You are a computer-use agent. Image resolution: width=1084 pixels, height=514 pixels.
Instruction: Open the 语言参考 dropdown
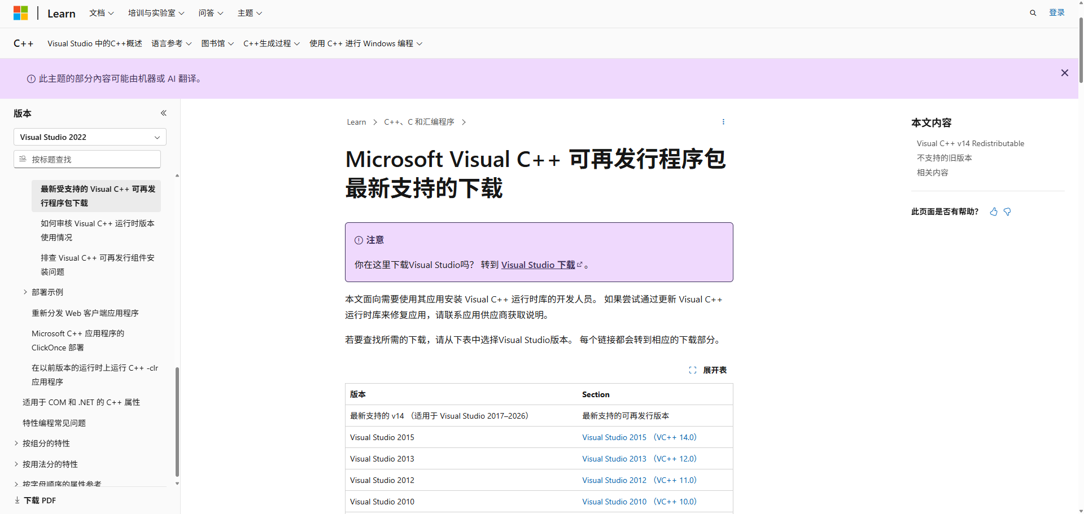coord(172,43)
